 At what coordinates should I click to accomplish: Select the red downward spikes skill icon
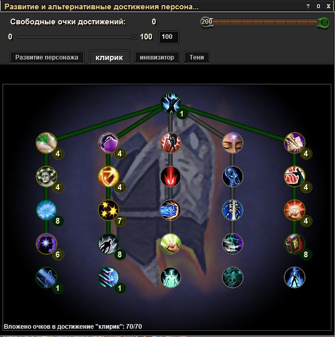pyautogui.click(x=171, y=176)
